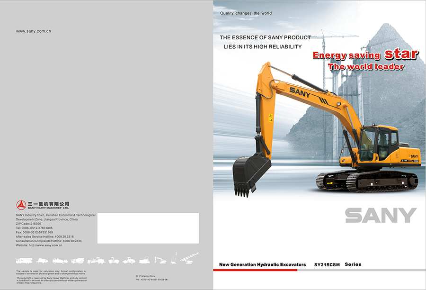This screenshot has height=290, width=426.
Task: Select the trailer concrete pump silhouette icon
Action: 42,261
